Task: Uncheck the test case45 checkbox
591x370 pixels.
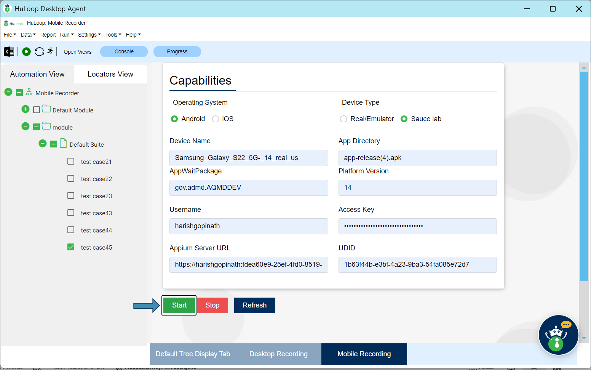Action: pos(71,247)
